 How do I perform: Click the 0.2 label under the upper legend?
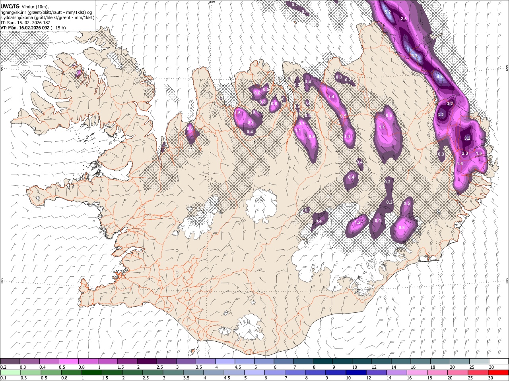3,367
